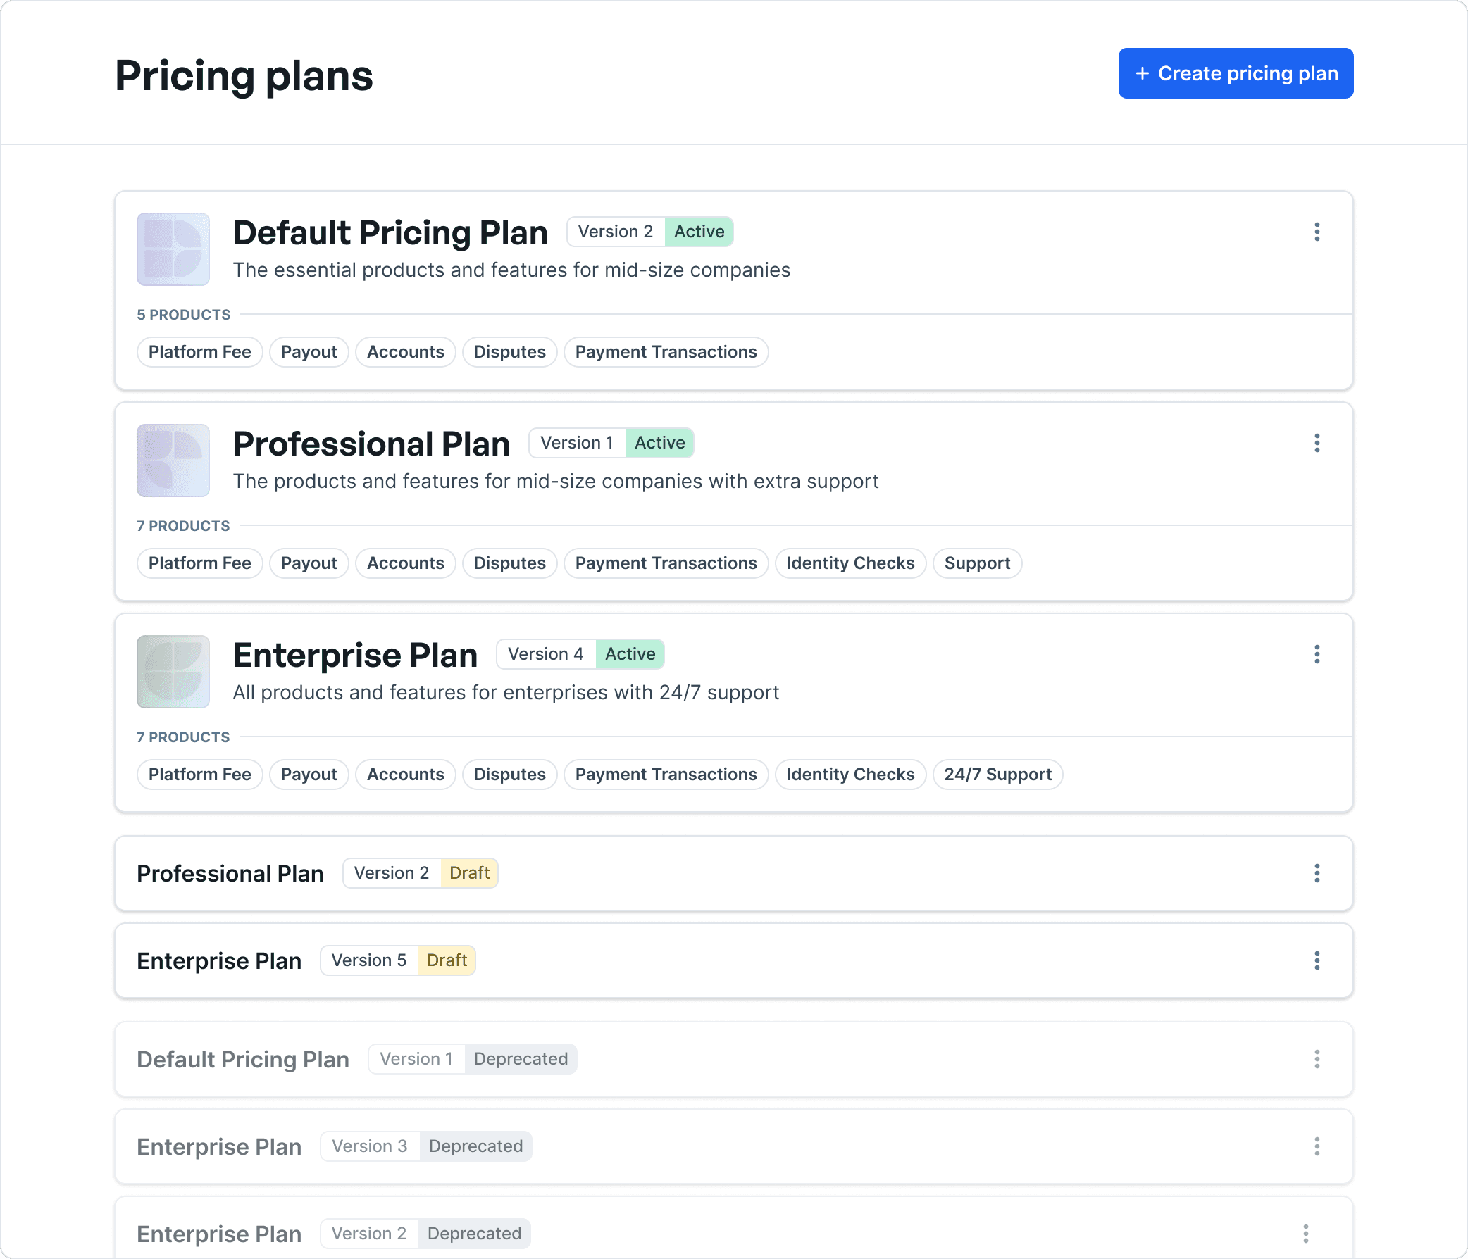The width and height of the screenshot is (1468, 1259).
Task: Open the kebab menu on the deprecated Default Pricing Plan
Action: coord(1317,1059)
